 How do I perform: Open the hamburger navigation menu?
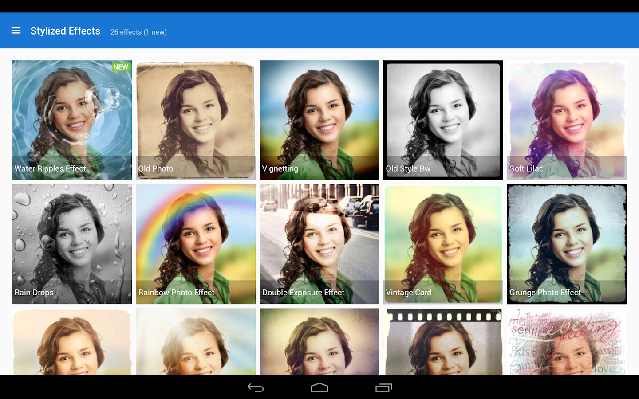click(16, 31)
